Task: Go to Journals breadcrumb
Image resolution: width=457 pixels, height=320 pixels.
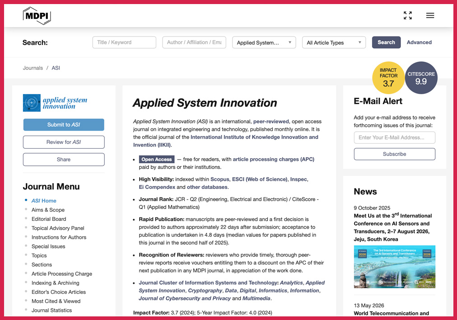Action: pos(33,68)
